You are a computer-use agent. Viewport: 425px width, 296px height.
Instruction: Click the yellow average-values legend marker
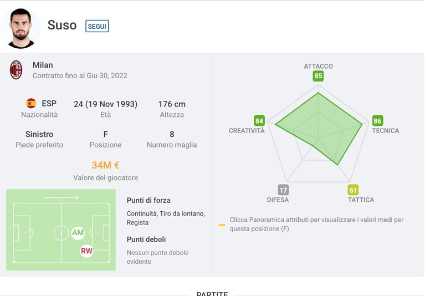[x=222, y=225]
